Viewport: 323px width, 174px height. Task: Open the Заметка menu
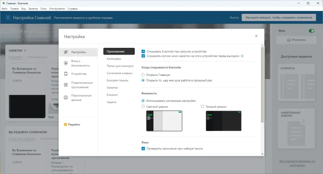click(x=33, y=9)
